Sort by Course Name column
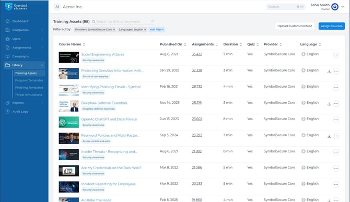 pos(84,44)
